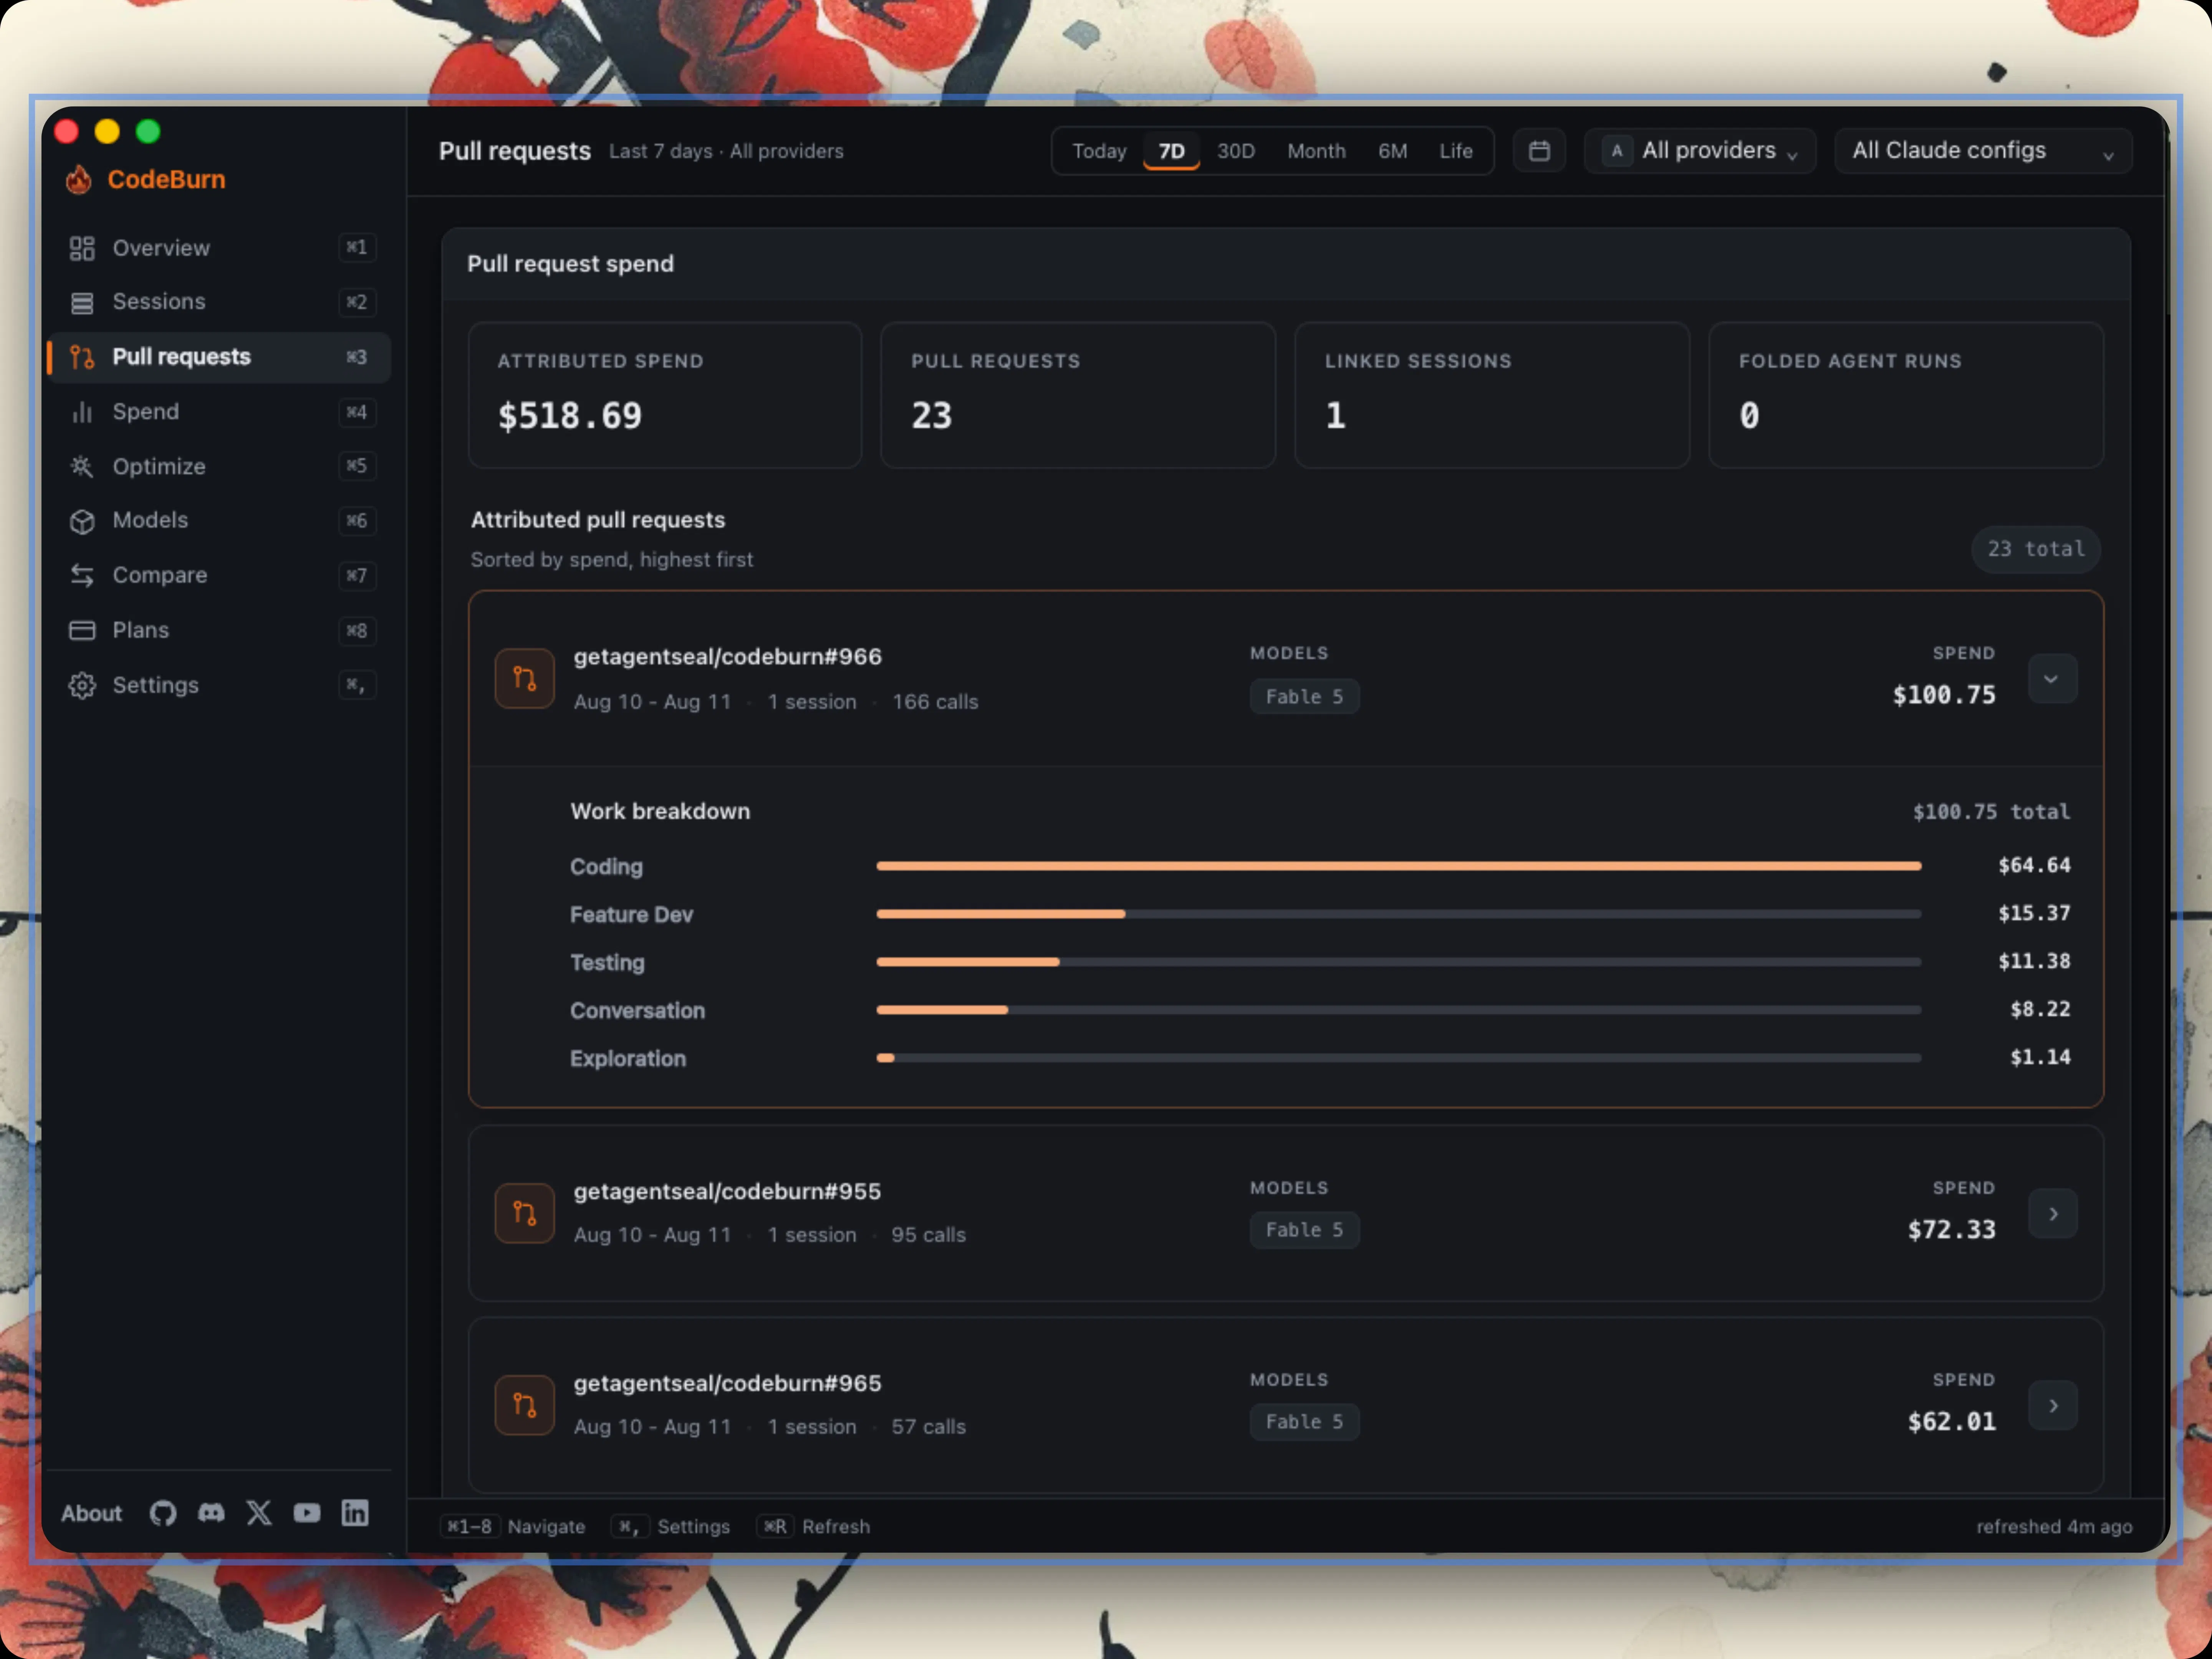Click the About link in sidebar footer
Image resolution: width=2212 pixels, height=1659 pixels.
pos(91,1513)
